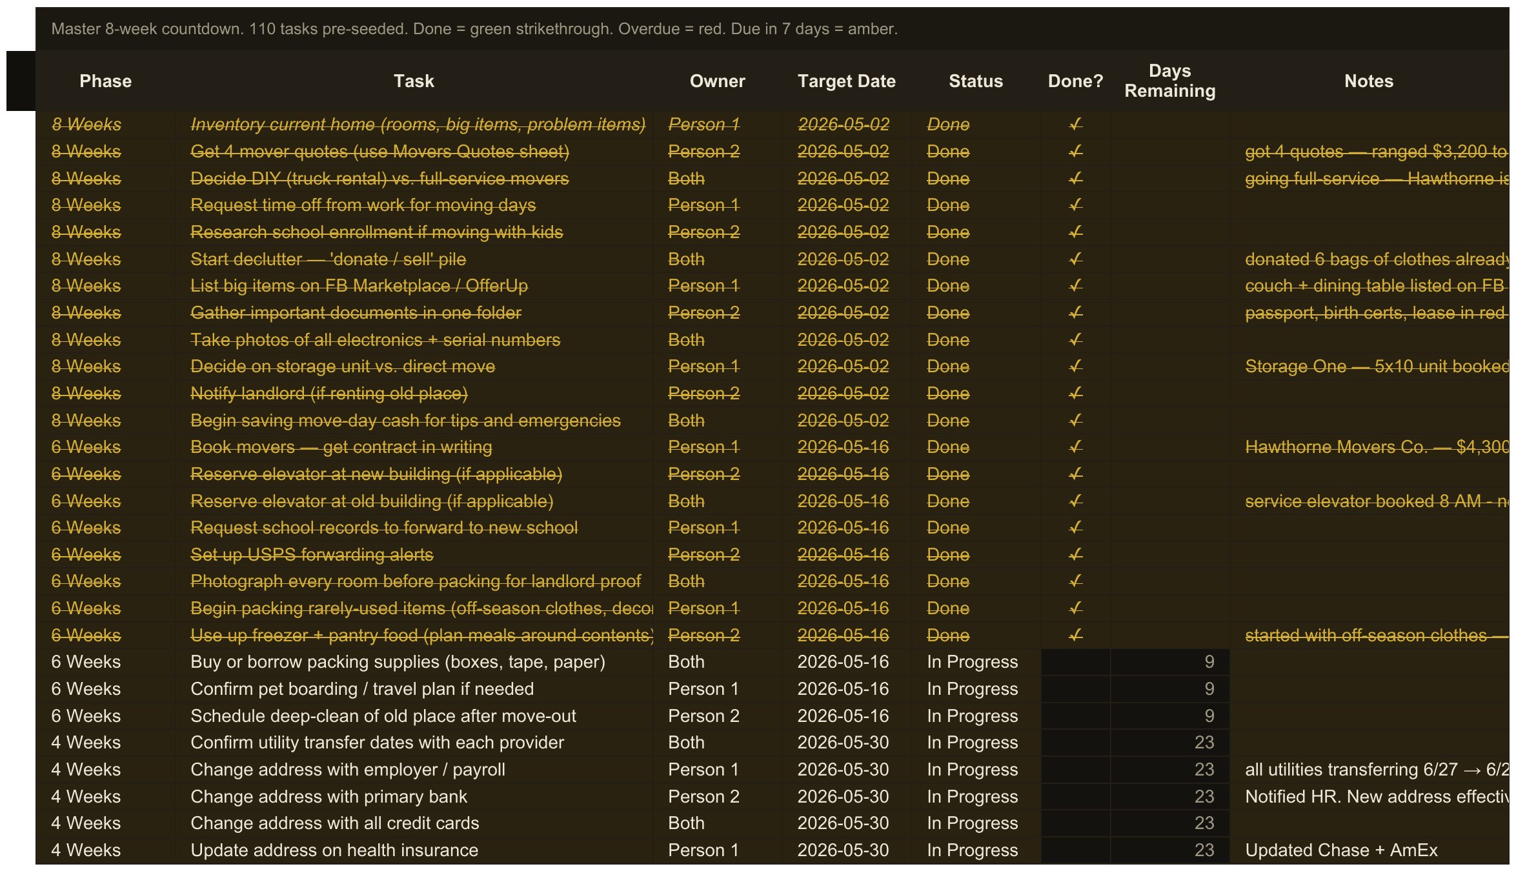Click note 'service elevator booked 8 AM'
Screen dimensions: 1516x871
point(1377,501)
